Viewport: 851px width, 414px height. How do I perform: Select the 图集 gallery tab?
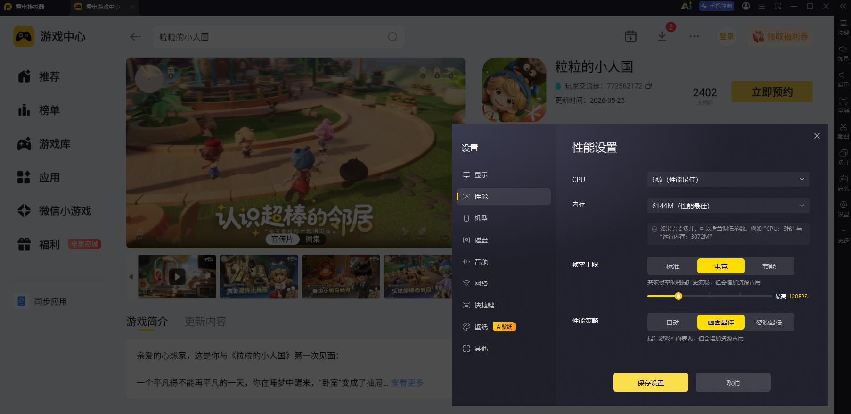[312, 239]
